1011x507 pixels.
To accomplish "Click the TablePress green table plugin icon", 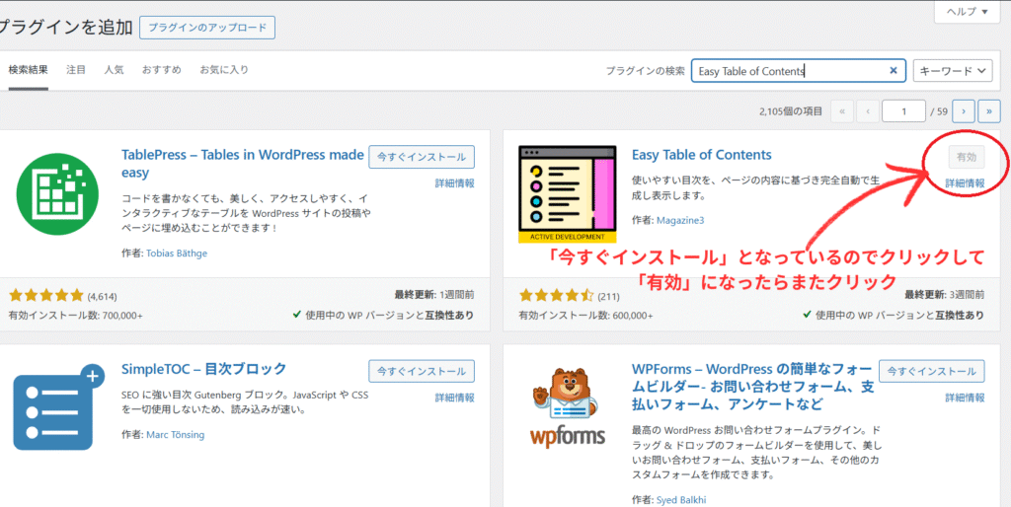I will coord(57,194).
